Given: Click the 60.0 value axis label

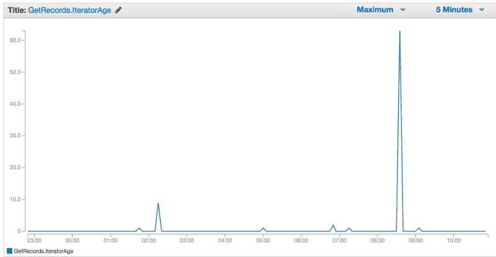Looking at the screenshot, I should tap(15, 40).
